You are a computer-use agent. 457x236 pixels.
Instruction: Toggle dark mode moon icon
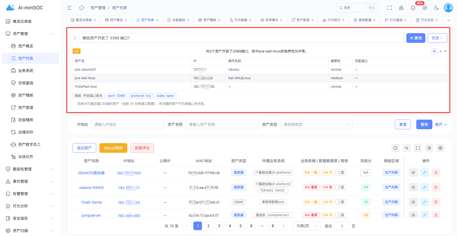point(437,8)
